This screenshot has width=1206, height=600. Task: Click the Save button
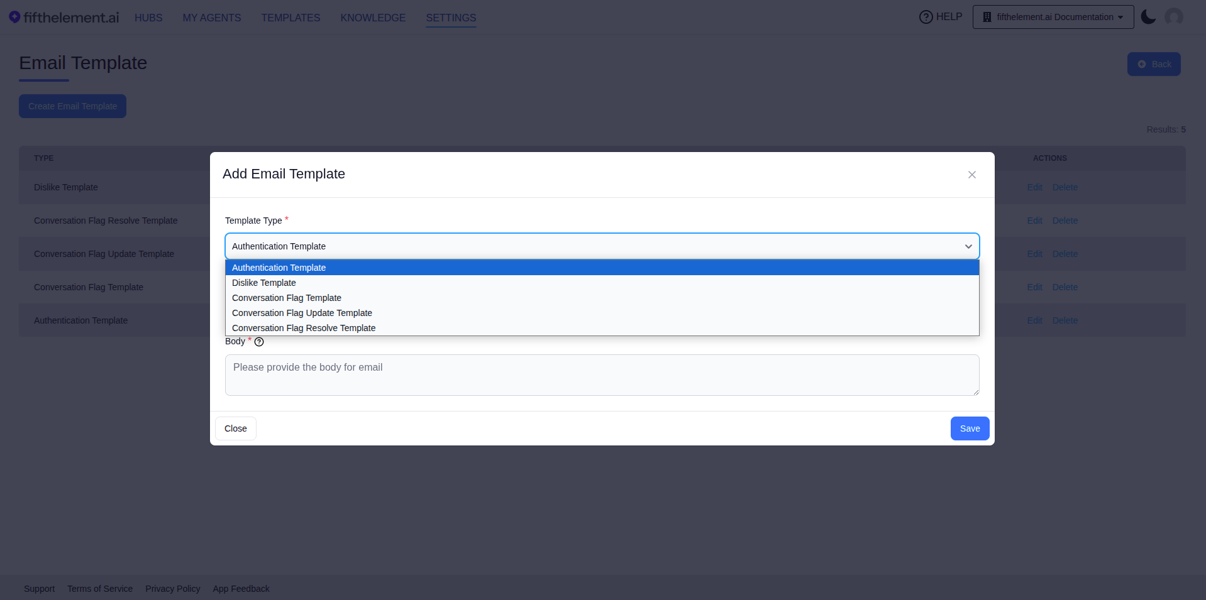tap(970, 428)
